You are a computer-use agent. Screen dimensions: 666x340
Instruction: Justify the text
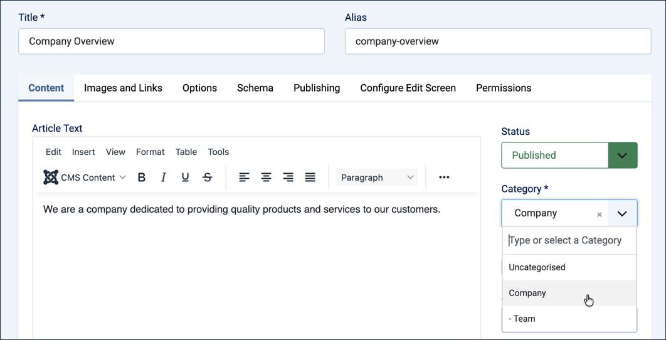310,178
